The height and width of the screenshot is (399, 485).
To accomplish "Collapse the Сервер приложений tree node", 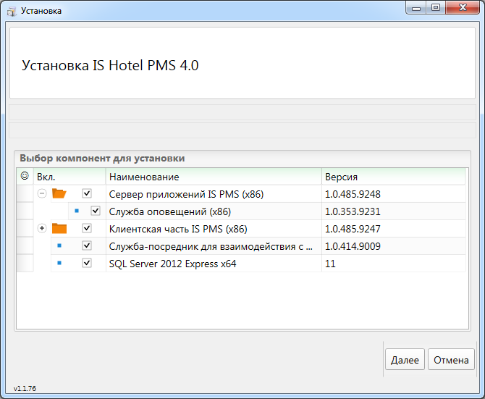I will tap(42, 193).
